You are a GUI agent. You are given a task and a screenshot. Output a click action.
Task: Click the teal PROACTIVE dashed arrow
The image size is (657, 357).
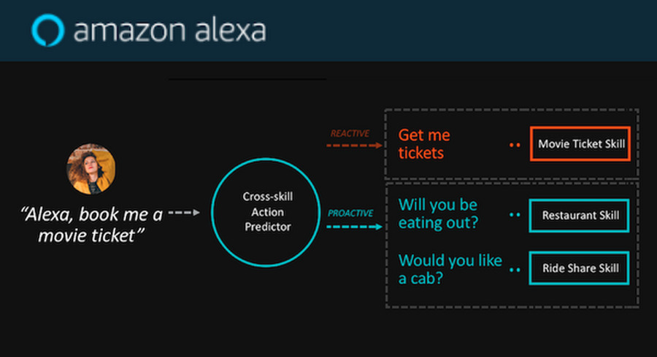click(354, 227)
